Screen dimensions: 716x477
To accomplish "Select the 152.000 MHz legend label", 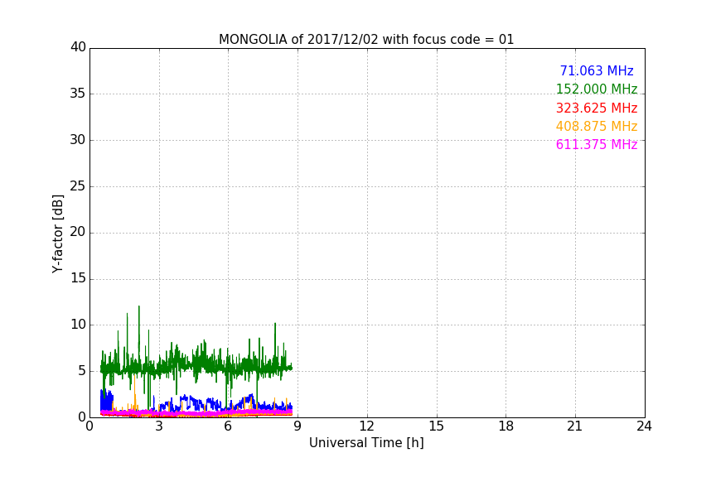I will coord(597,89).
